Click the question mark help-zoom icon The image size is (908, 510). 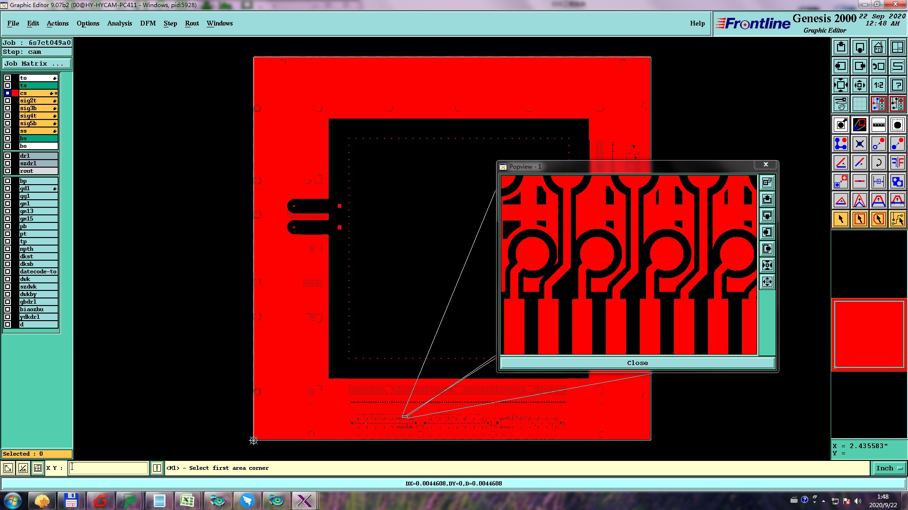click(x=897, y=85)
